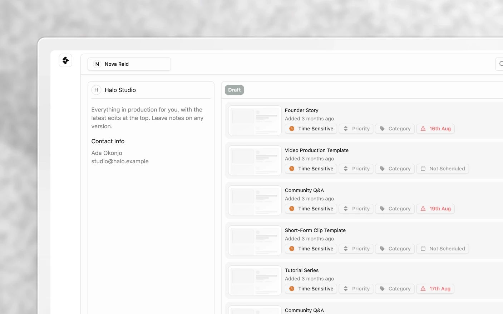The width and height of the screenshot is (503, 314).
Task: Open Priority dropdown for Short-Form Clip Template
Action: (356, 249)
